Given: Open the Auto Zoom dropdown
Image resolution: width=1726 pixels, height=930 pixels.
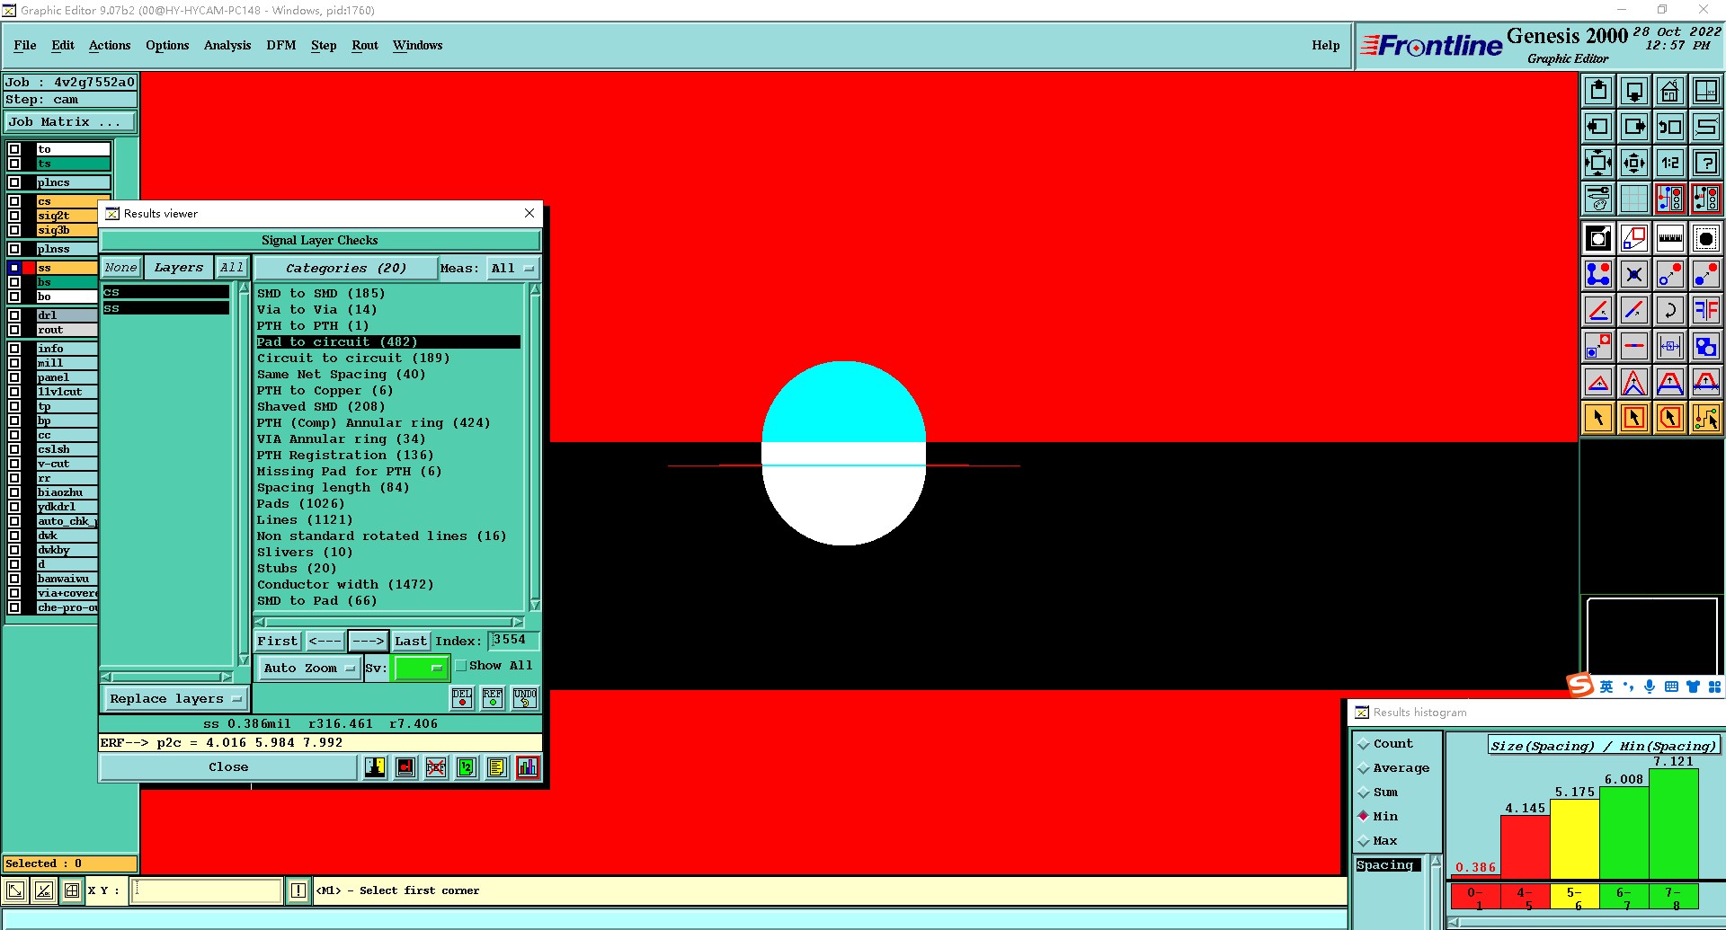Looking at the screenshot, I should point(308,668).
